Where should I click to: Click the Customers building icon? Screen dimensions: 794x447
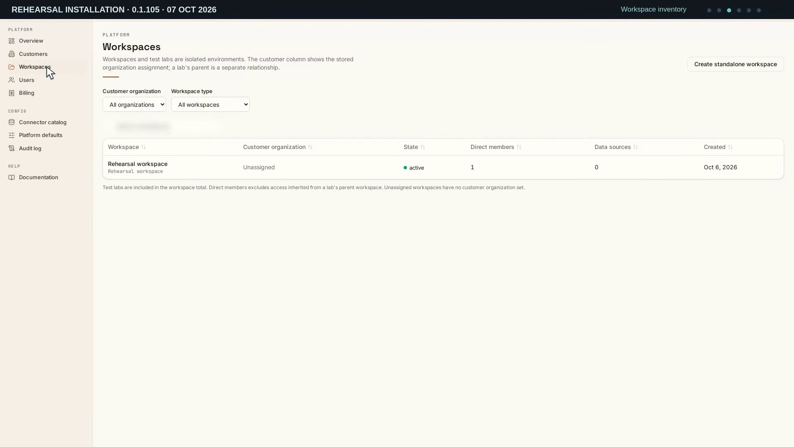12,54
